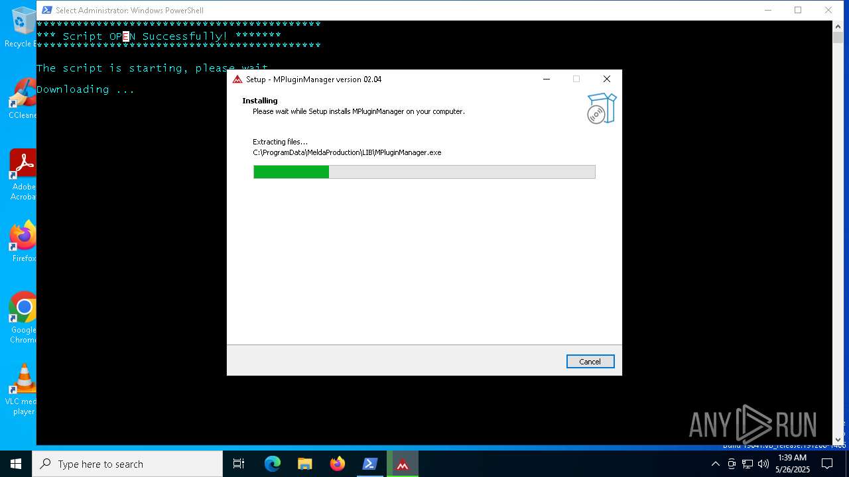Image resolution: width=849 pixels, height=477 pixels.
Task: Open the Windows Start menu
Action: click(16, 464)
